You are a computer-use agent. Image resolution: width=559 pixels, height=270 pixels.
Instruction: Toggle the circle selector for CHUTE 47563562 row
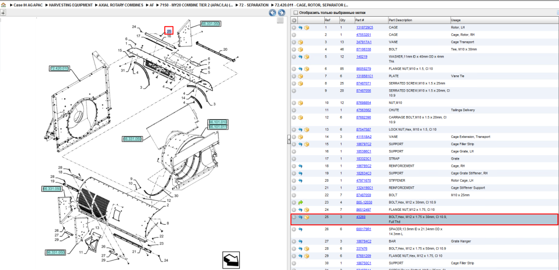(294, 110)
